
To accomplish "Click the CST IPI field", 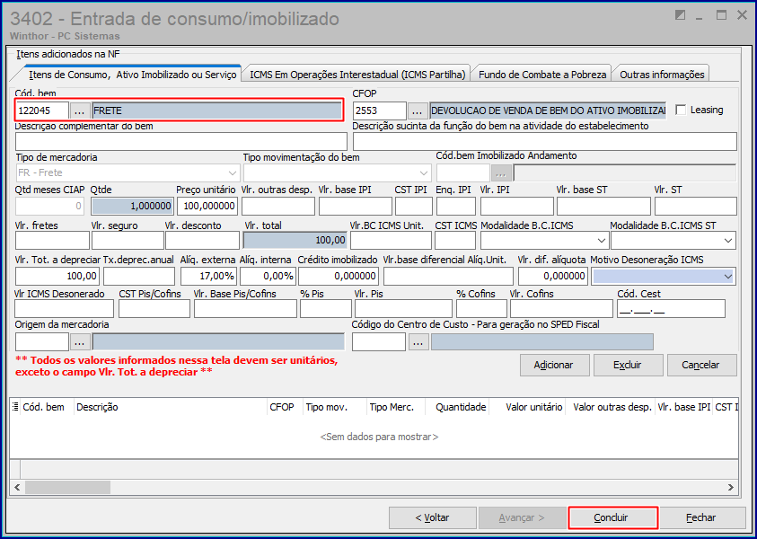I will click(414, 207).
